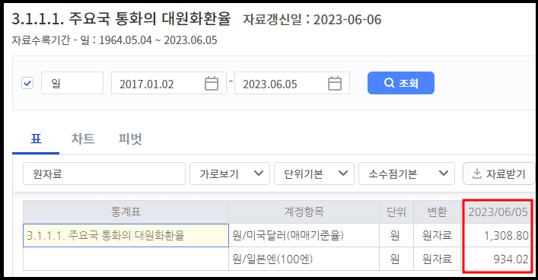Viewport: 538px width, 280px height.
Task: Click 원 unit cell in the US dollar row
Action: [x=396, y=235]
